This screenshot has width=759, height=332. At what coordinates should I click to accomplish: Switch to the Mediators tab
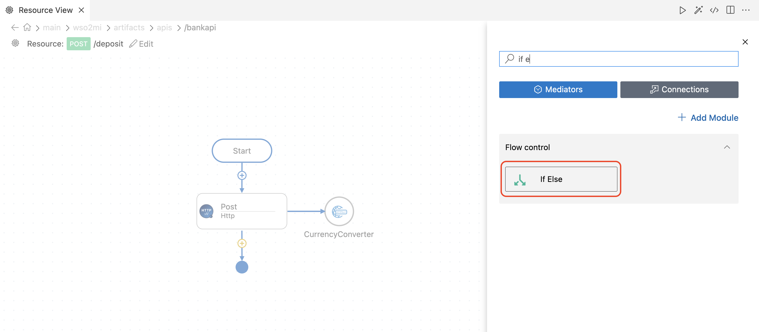[558, 89]
